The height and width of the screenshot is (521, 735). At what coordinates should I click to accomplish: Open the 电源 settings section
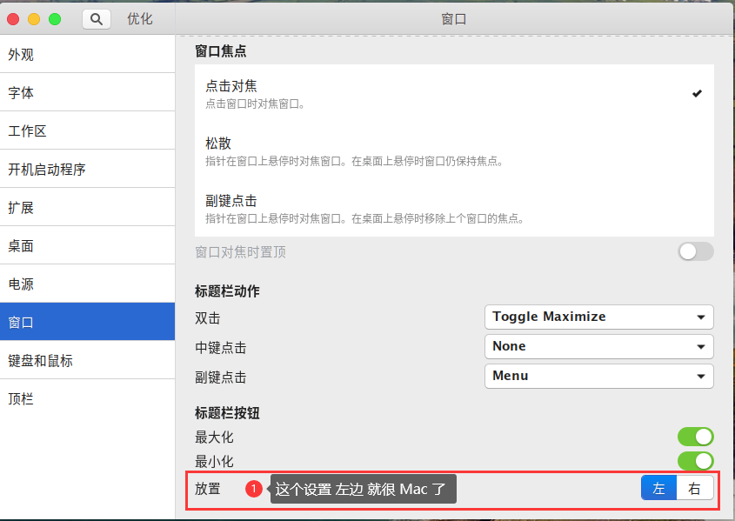point(87,284)
